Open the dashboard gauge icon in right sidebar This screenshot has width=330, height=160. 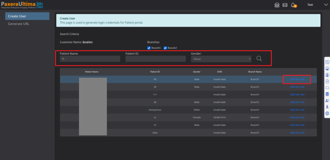click(327, 69)
